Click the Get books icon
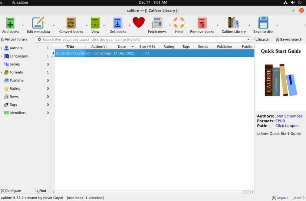Viewport: 306px width, 201px height. [x=118, y=23]
